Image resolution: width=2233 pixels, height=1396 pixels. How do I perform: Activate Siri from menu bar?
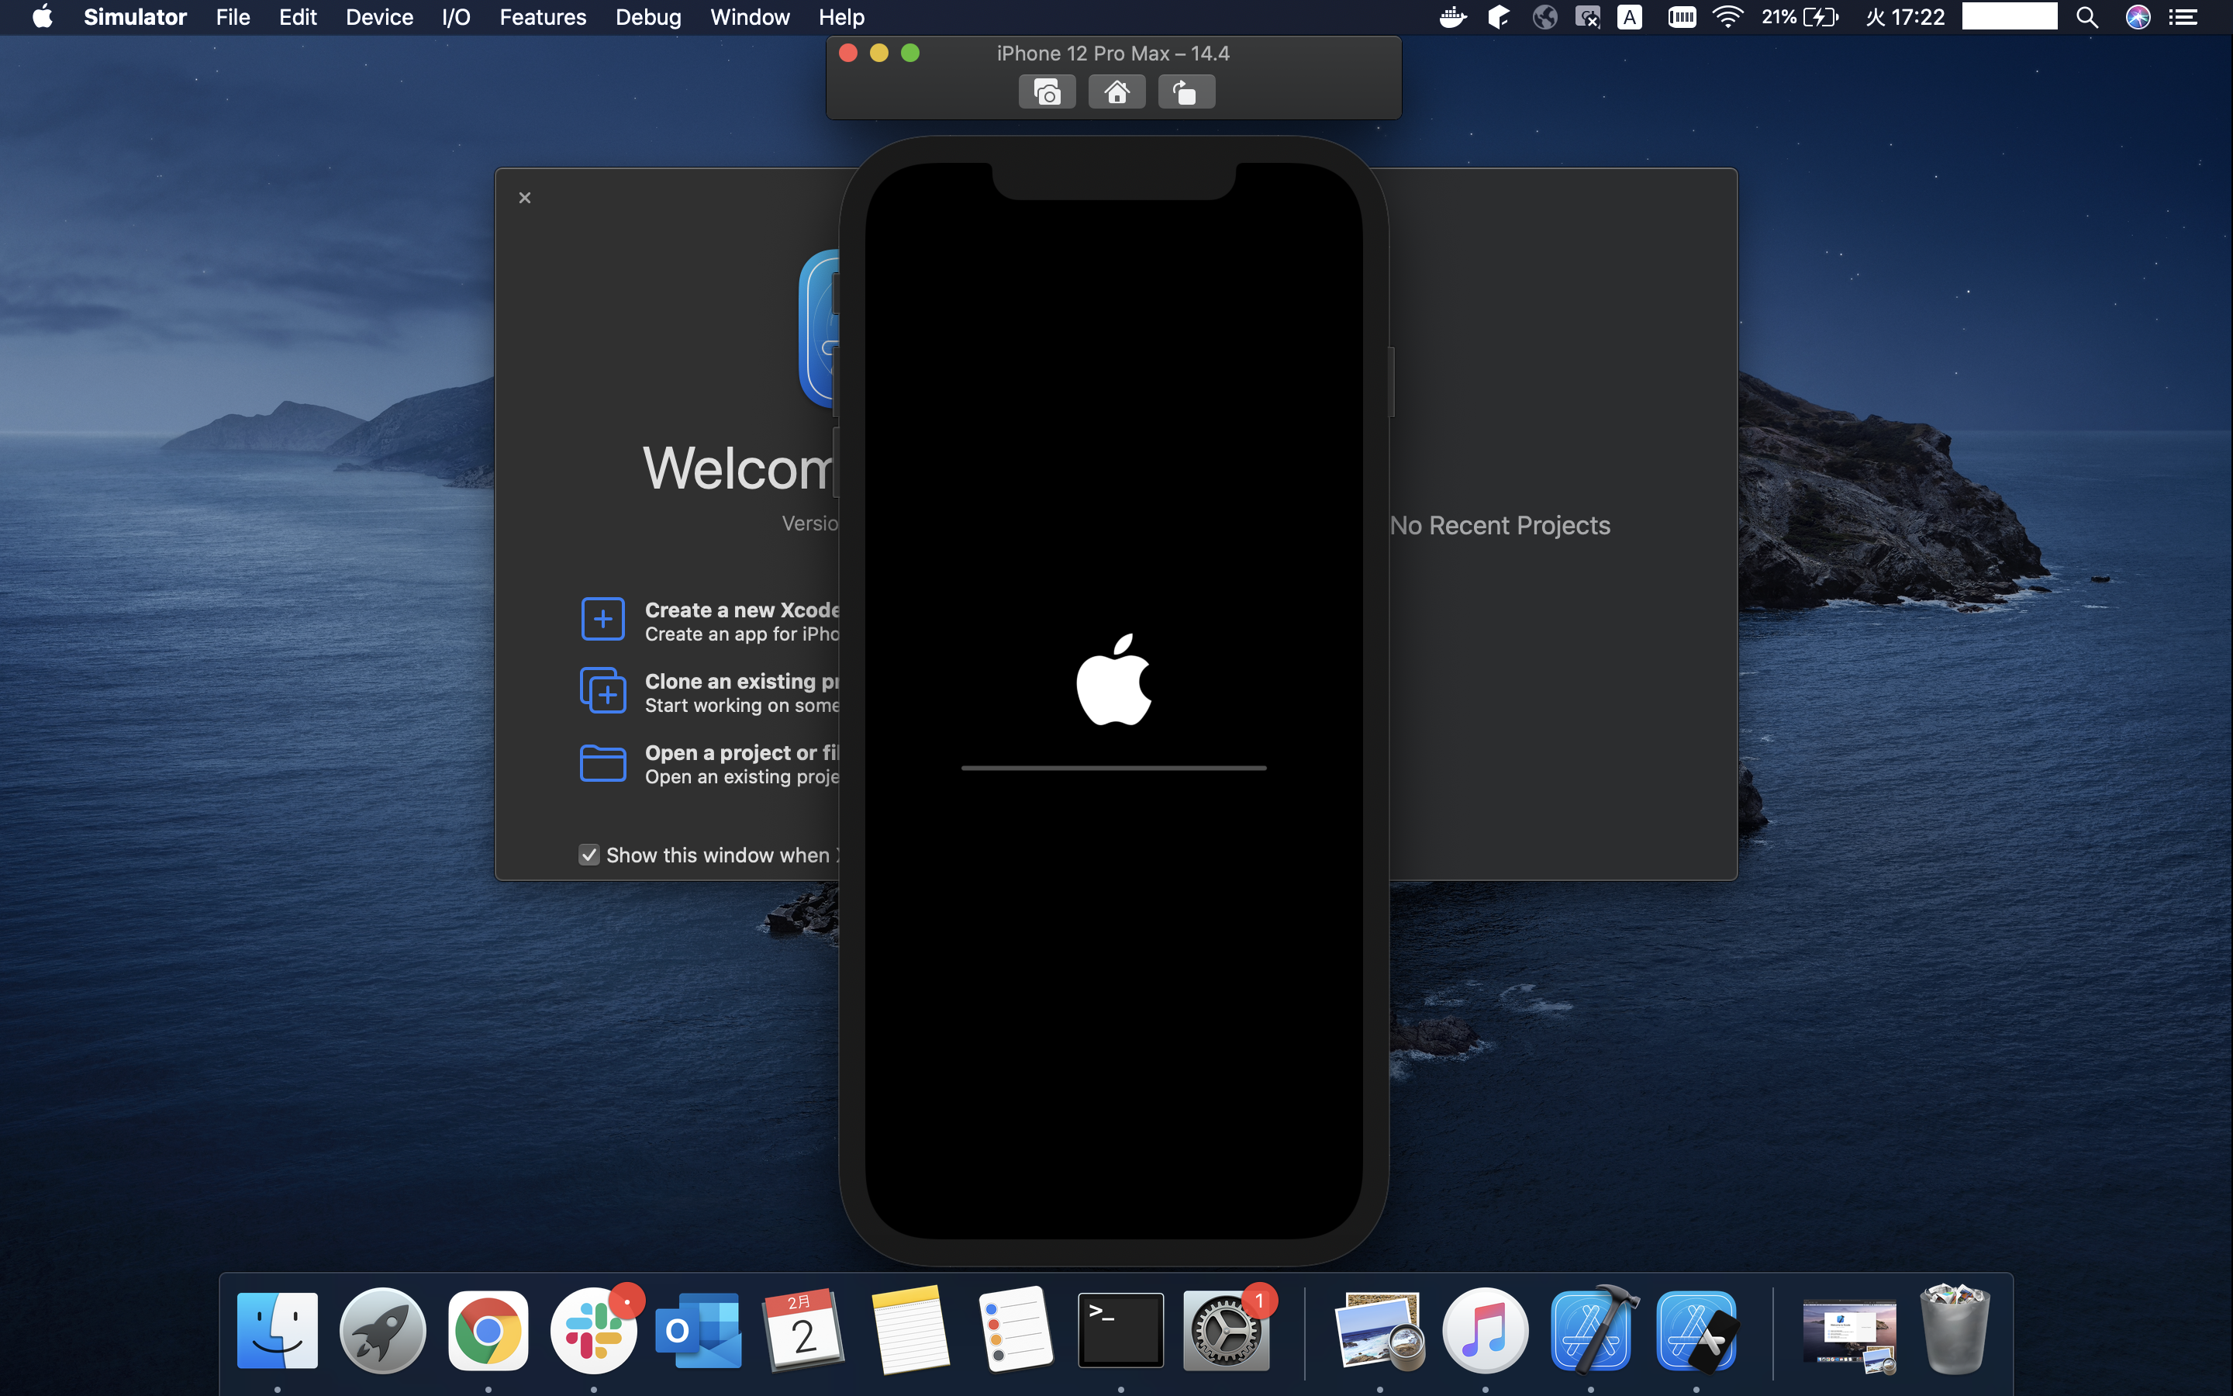click(2138, 16)
